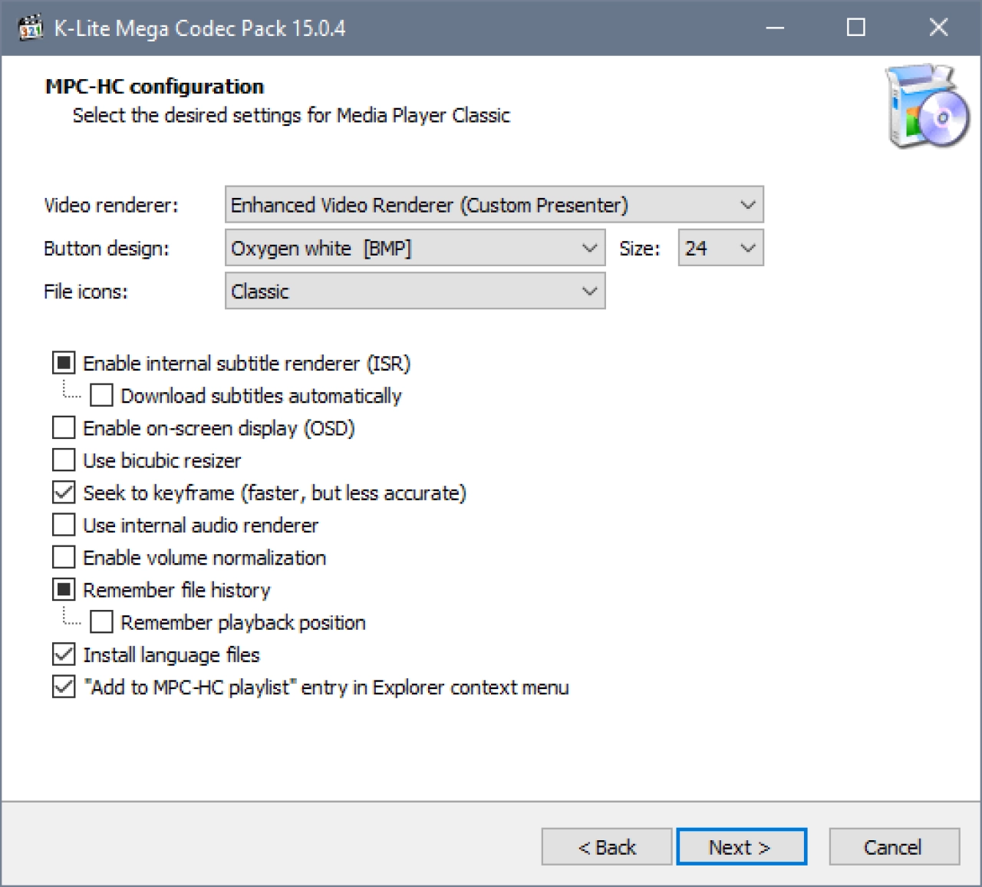Open the button Size dropdown
The height and width of the screenshot is (887, 982).
click(720, 248)
